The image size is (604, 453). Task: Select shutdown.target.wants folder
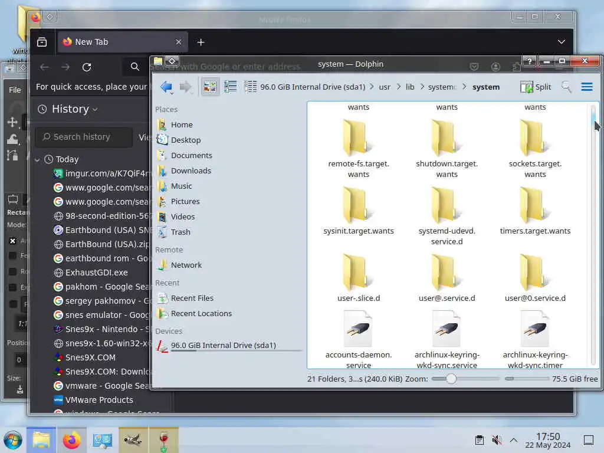[x=447, y=148]
